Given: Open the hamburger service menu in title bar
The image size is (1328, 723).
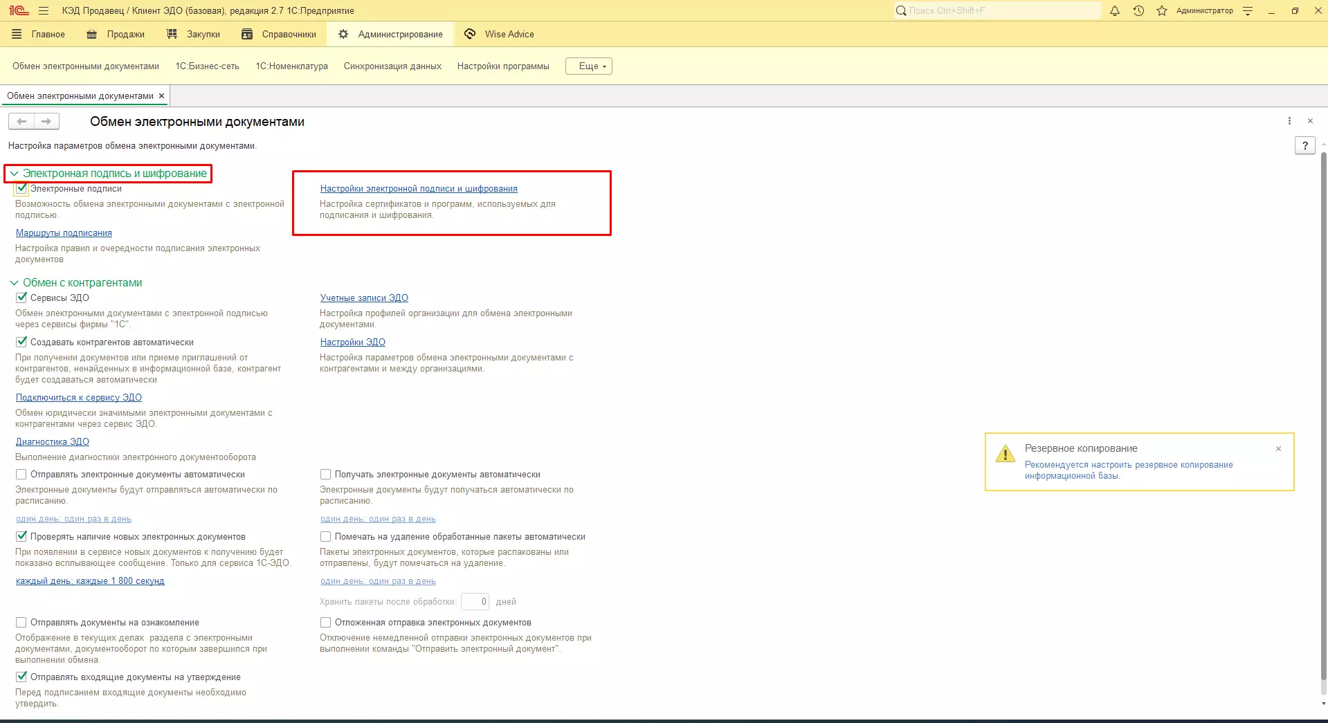Looking at the screenshot, I should 44,10.
